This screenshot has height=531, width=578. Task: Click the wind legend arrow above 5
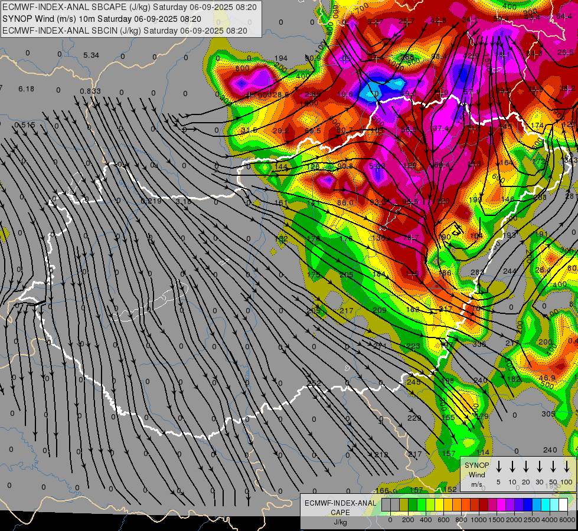coord(498,466)
